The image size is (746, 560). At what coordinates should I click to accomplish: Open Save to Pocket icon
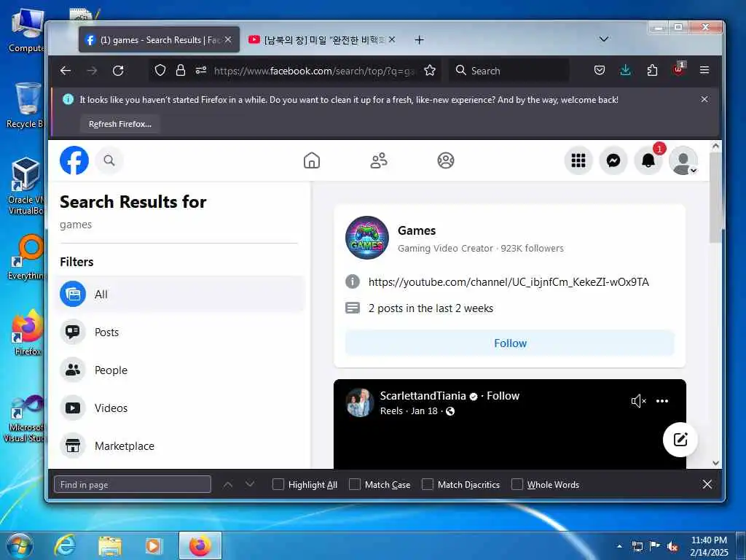600,71
